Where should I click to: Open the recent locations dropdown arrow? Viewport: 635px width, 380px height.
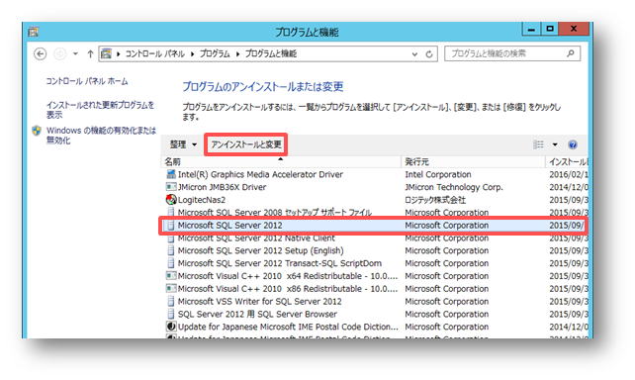(75, 53)
